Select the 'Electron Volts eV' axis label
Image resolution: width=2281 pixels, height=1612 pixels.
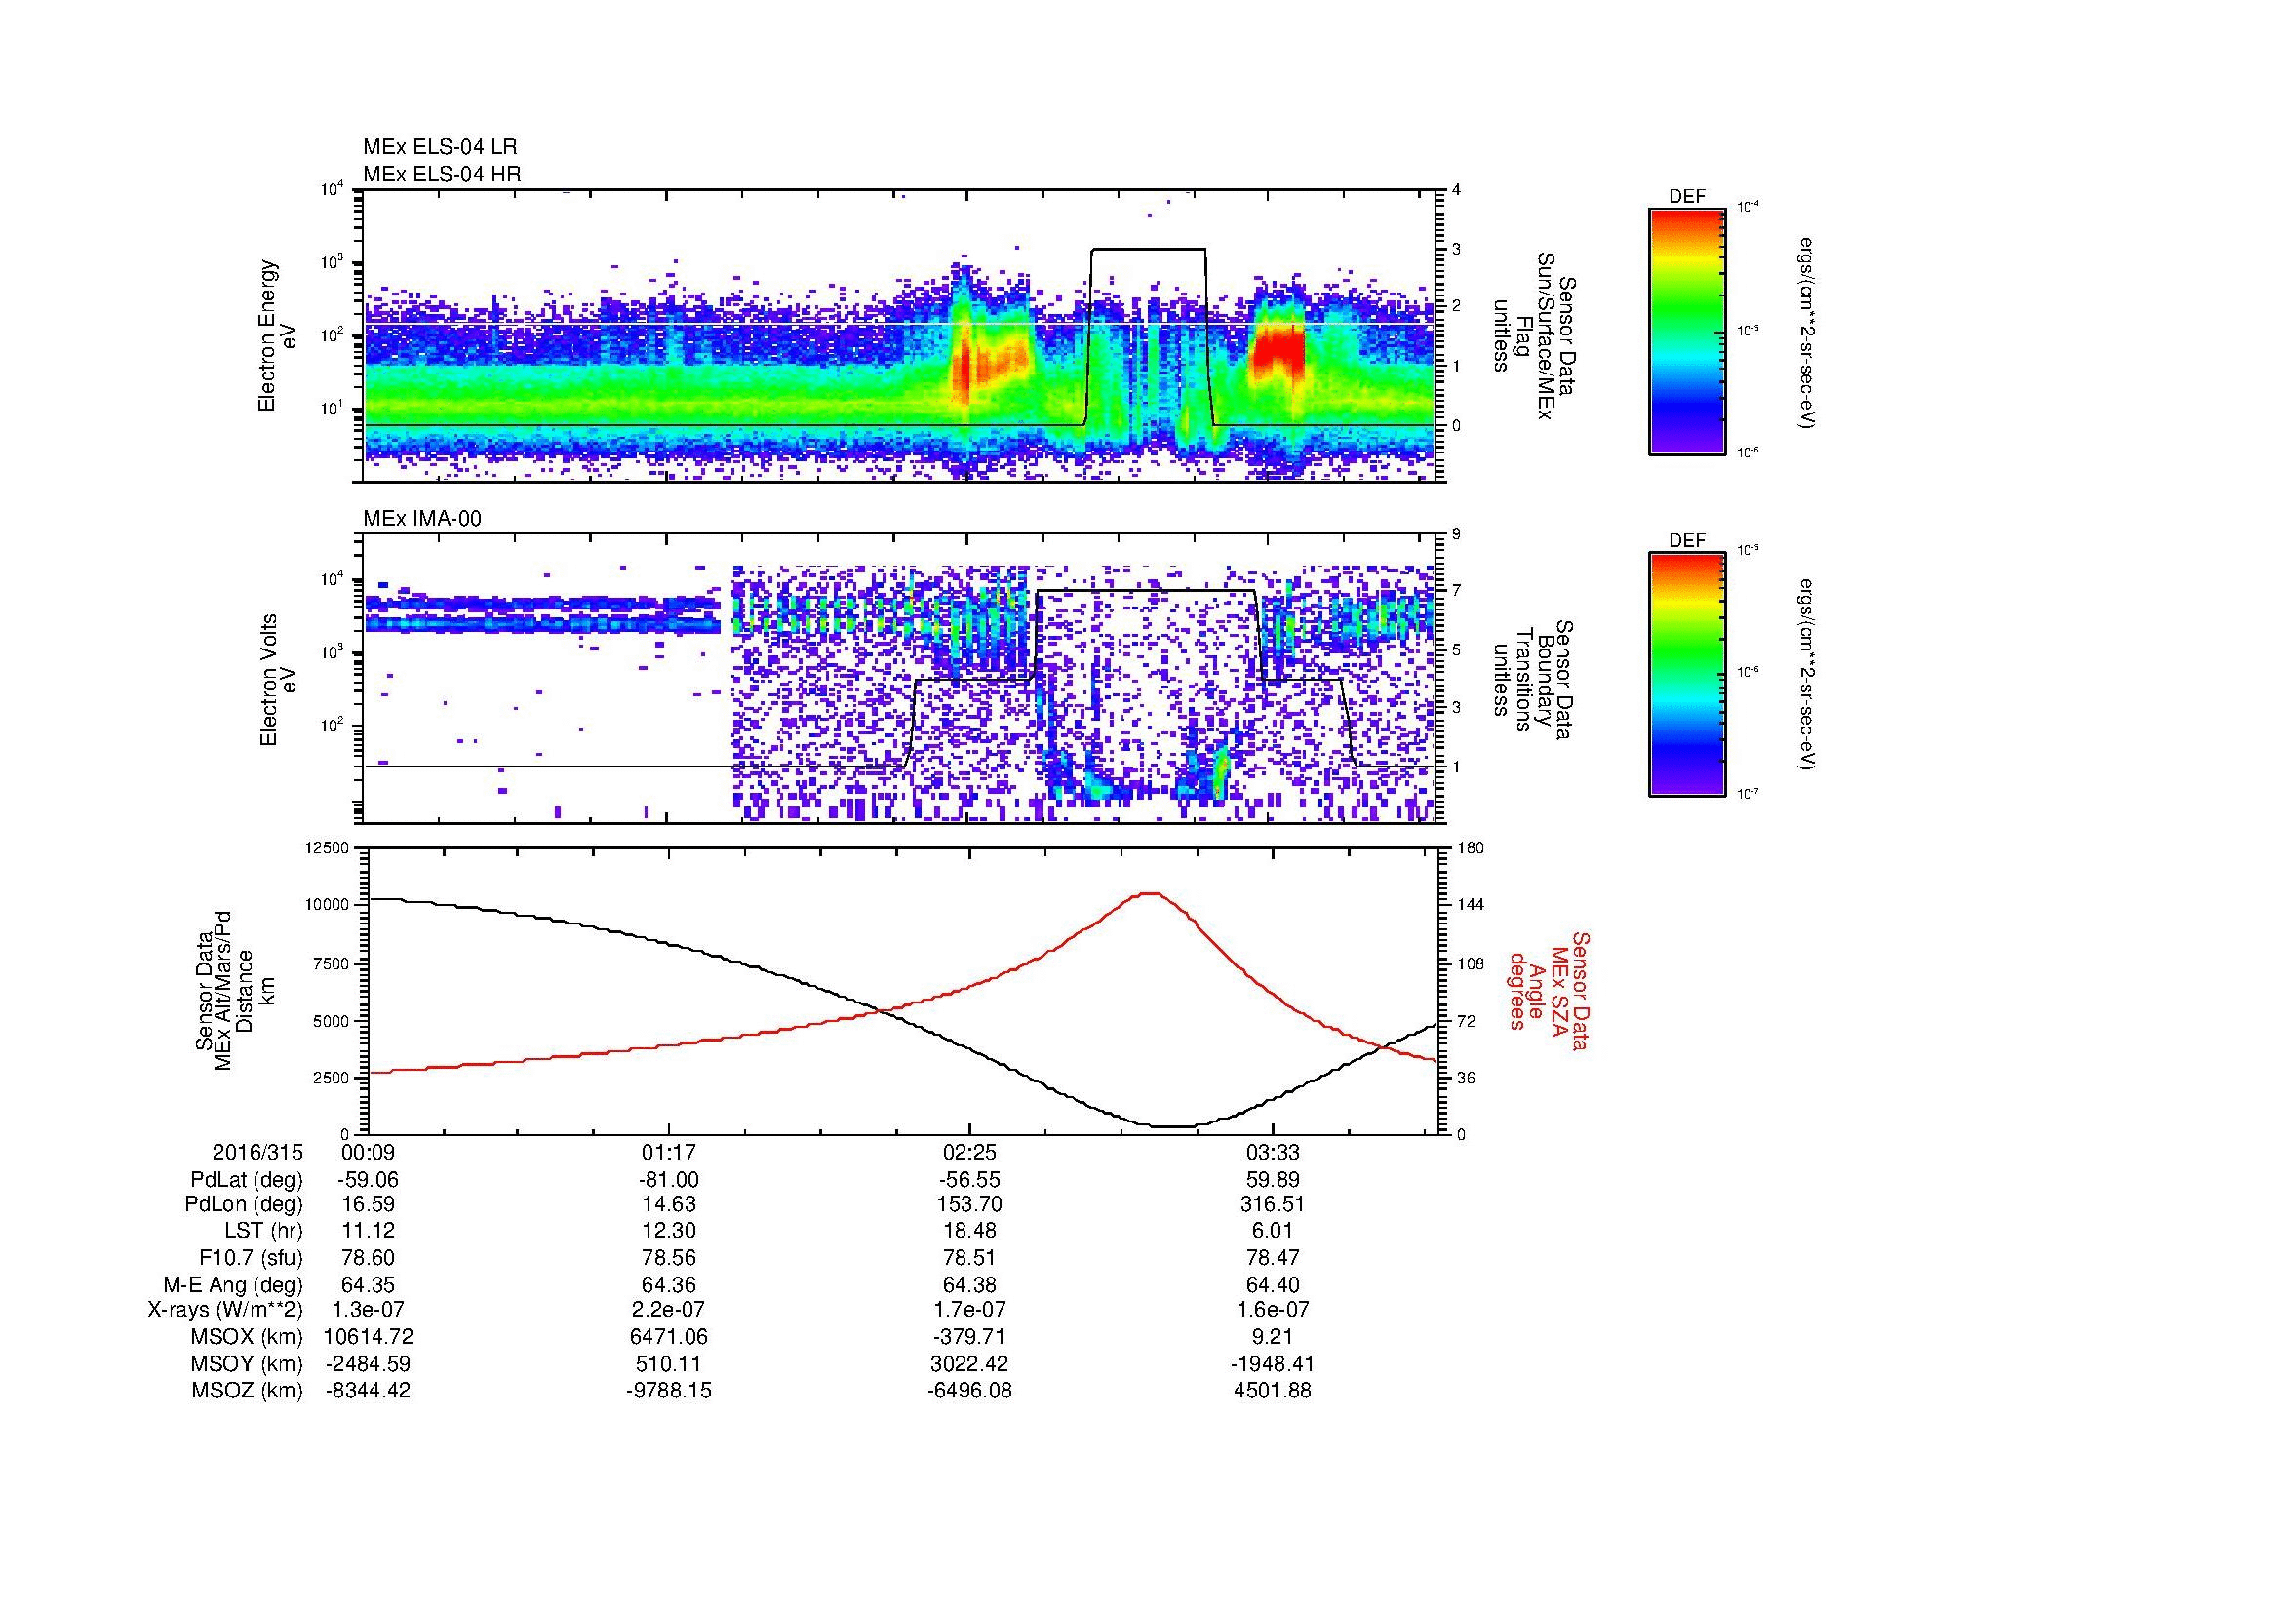pyautogui.click(x=278, y=681)
